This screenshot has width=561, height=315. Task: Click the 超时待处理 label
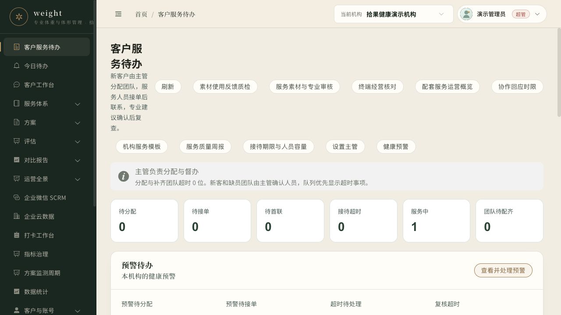[x=346, y=304]
